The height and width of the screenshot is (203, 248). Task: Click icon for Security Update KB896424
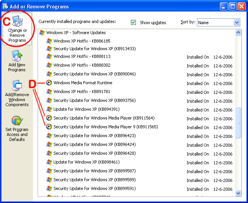(x=49, y=144)
